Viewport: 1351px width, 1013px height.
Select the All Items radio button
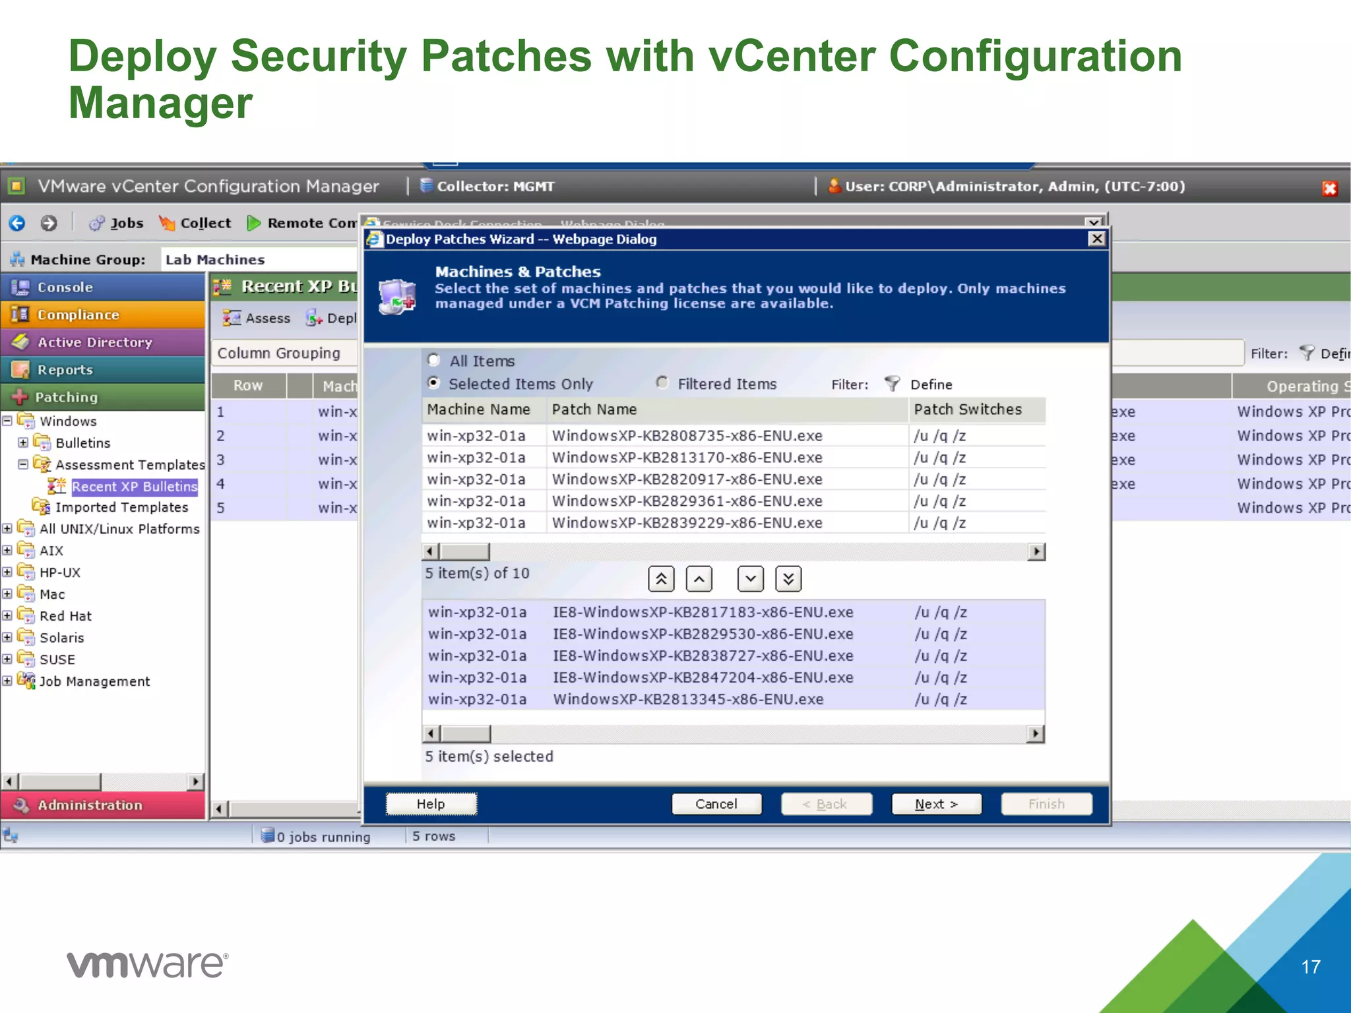point(433,360)
